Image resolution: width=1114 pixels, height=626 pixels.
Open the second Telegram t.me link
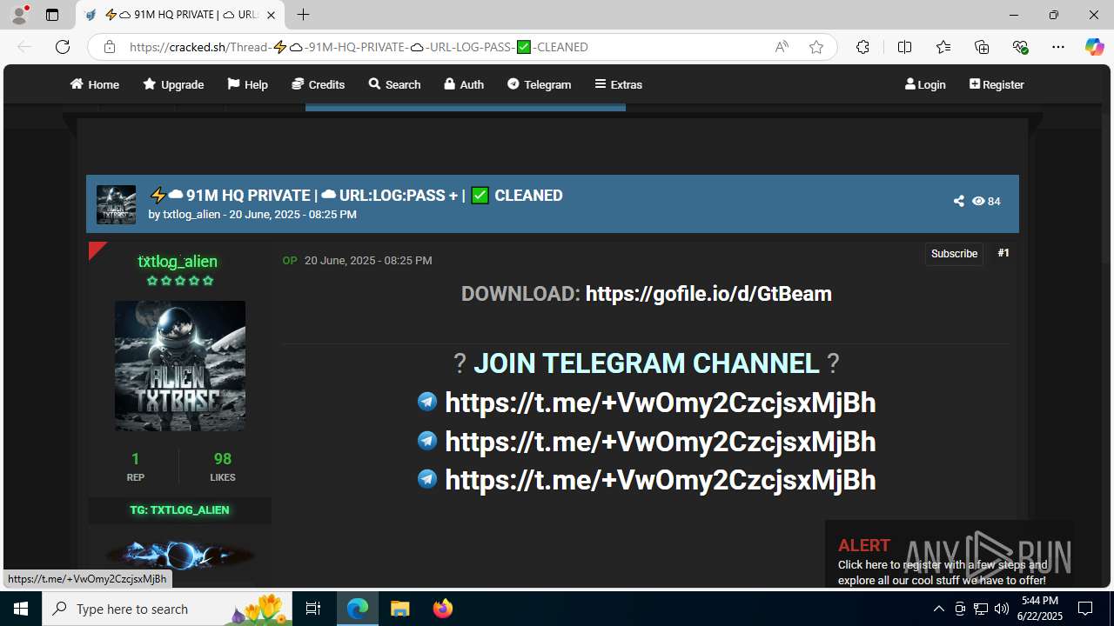point(660,442)
